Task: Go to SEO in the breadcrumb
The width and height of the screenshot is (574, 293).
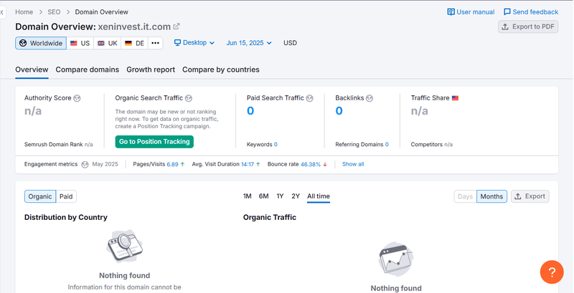Action: (55, 12)
